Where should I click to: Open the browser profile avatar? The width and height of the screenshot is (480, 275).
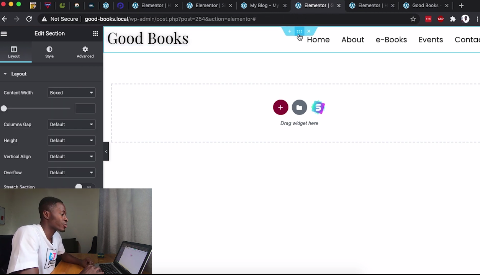(x=465, y=19)
